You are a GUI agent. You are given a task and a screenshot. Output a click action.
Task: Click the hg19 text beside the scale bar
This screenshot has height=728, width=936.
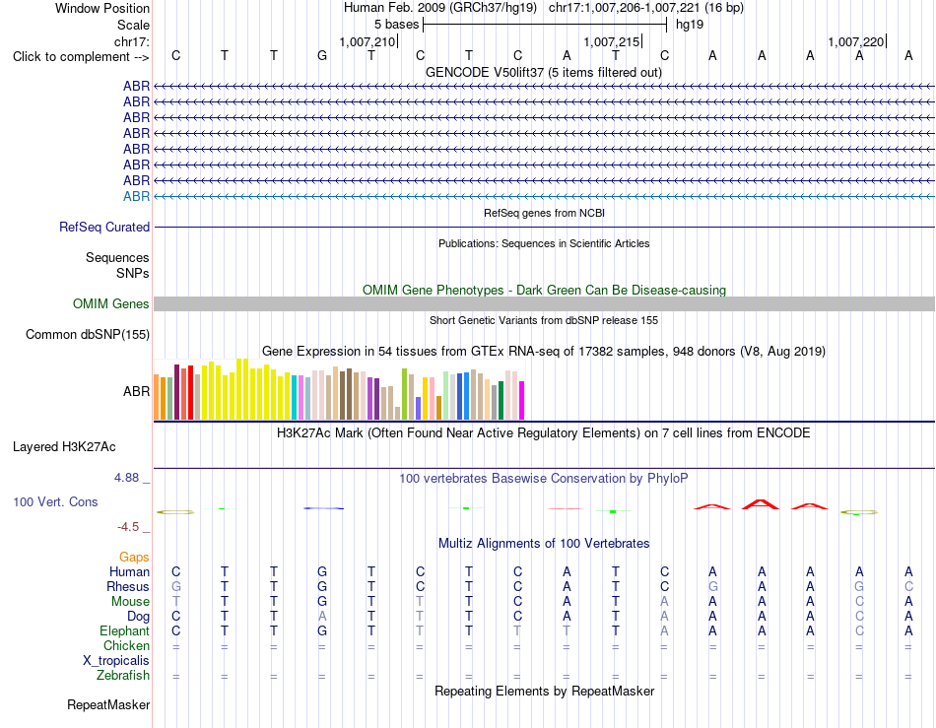[690, 25]
